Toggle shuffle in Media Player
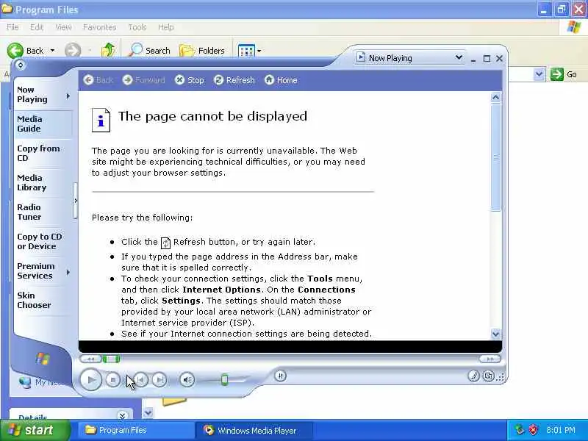This screenshot has height=441, width=588. pos(281,376)
